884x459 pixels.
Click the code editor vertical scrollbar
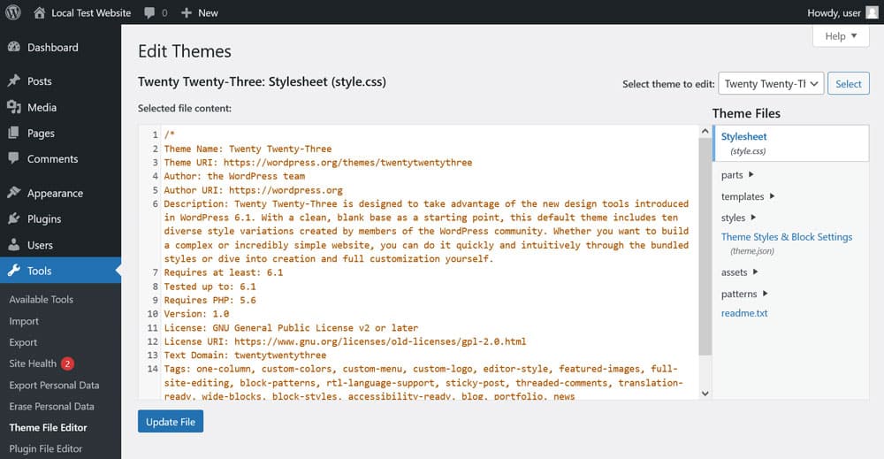point(705,239)
